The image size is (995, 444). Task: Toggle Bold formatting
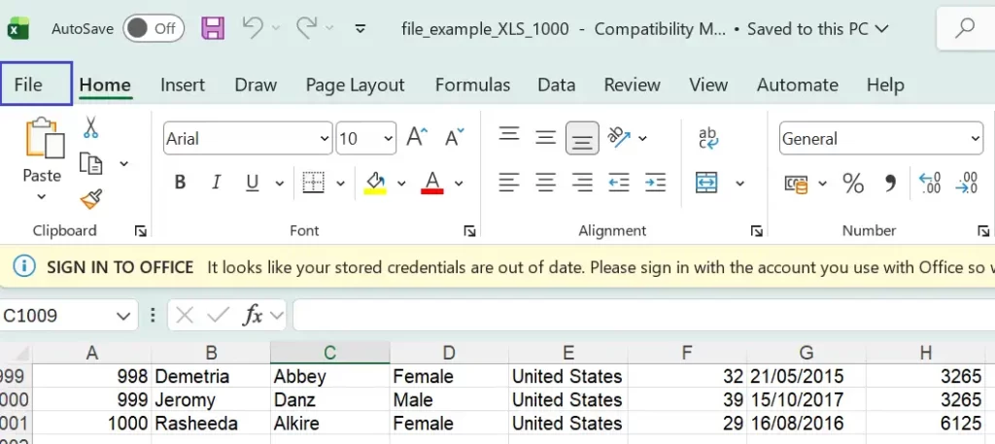[180, 183]
